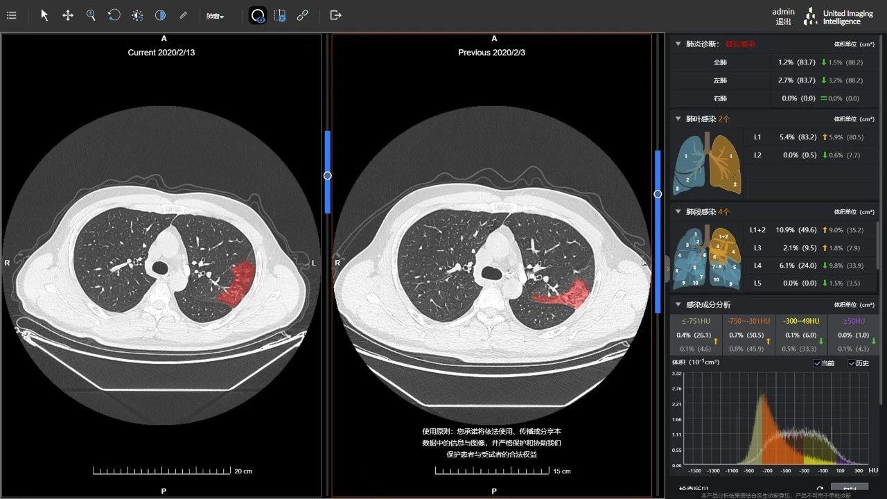Screen dimensions: 887x499
Task: Collapse the 肺炎诊断 section
Action: point(678,44)
